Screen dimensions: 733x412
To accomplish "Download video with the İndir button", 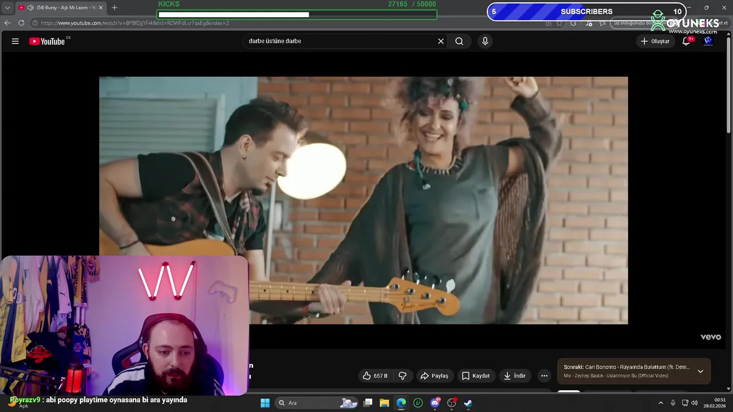I will click(515, 376).
